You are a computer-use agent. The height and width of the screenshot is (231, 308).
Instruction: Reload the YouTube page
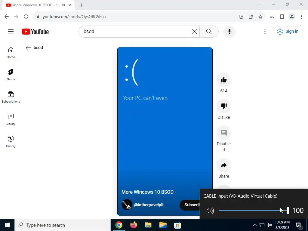(26, 17)
